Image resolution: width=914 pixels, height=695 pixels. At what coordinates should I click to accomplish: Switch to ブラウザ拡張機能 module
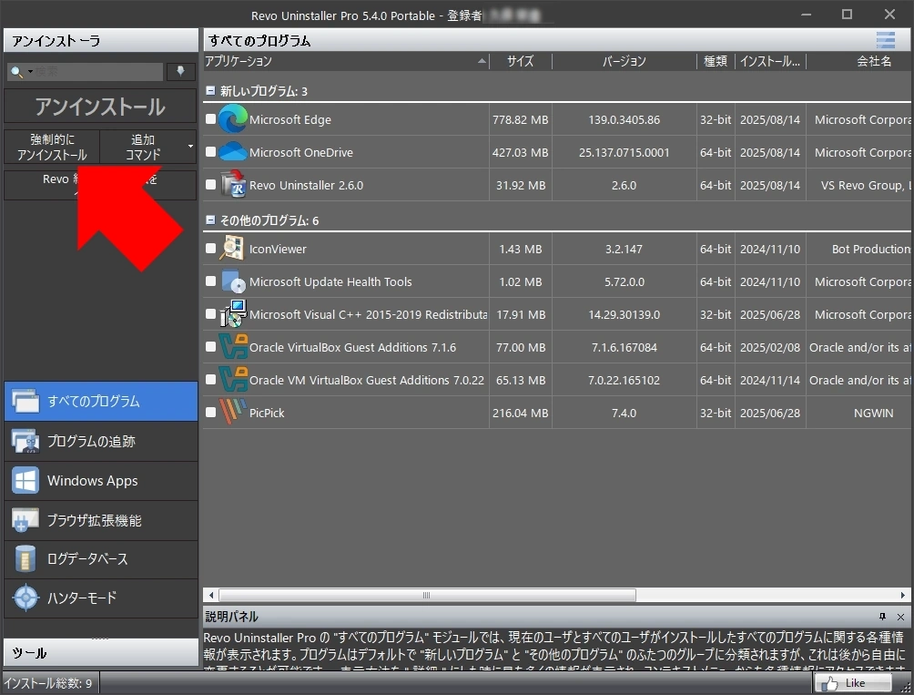coord(101,520)
